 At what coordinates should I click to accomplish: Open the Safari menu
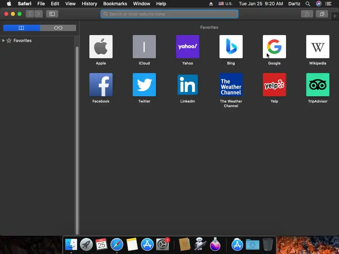coord(24,4)
